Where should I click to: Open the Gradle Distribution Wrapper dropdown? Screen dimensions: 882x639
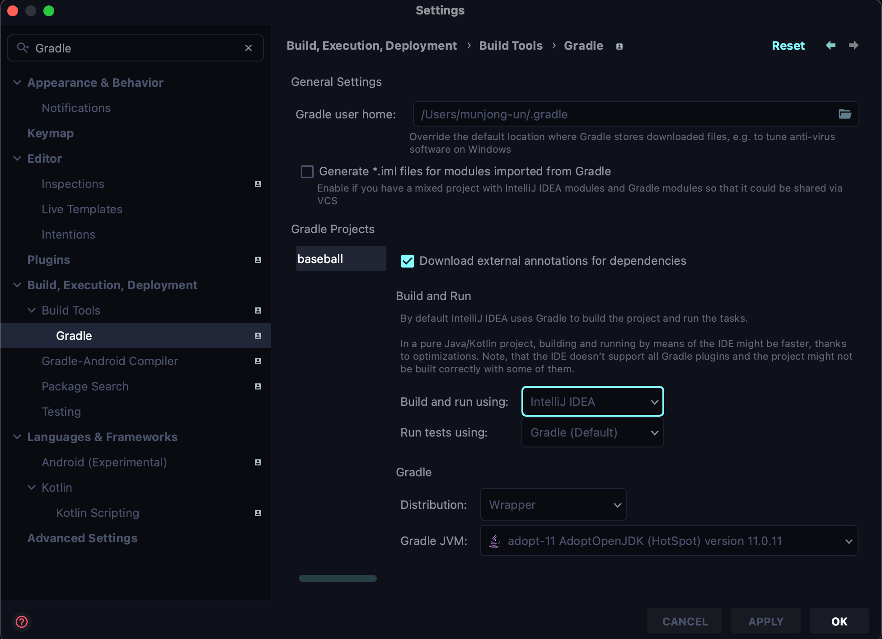[x=553, y=505]
